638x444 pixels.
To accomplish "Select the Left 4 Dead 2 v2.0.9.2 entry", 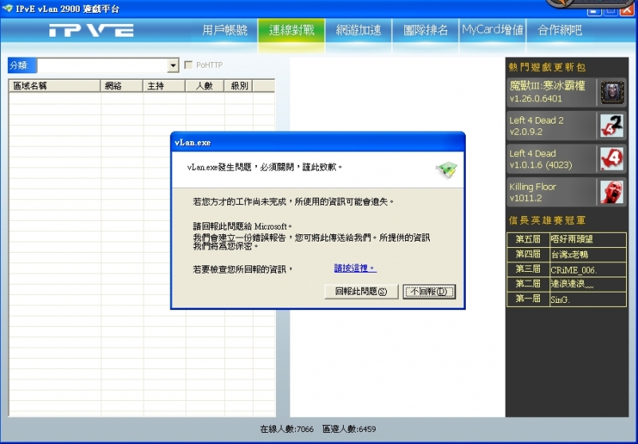I will point(566,126).
